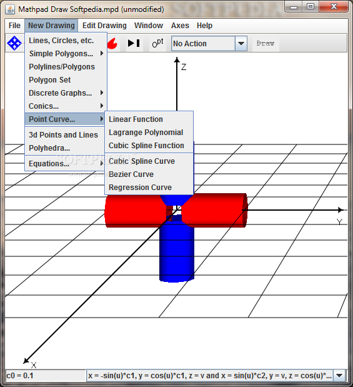Screen dimensions: 353x387
Task: Open the Help menu
Action: 204,26
